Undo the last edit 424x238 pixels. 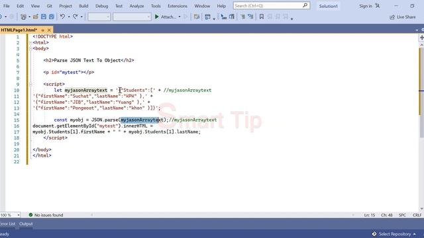(62, 17)
